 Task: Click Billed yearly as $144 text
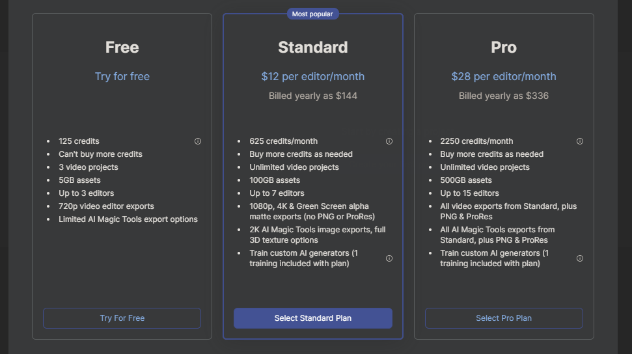313,96
